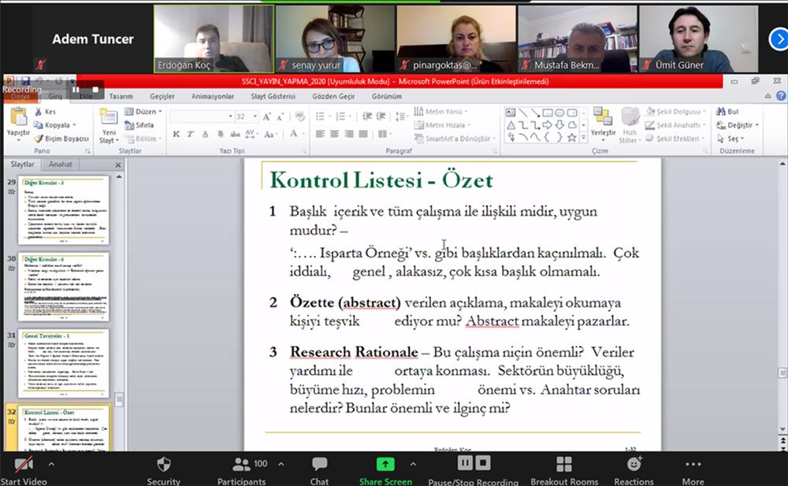This screenshot has height=486, width=788.
Task: Switch to the Slaytlar tab
Action: tap(23, 165)
